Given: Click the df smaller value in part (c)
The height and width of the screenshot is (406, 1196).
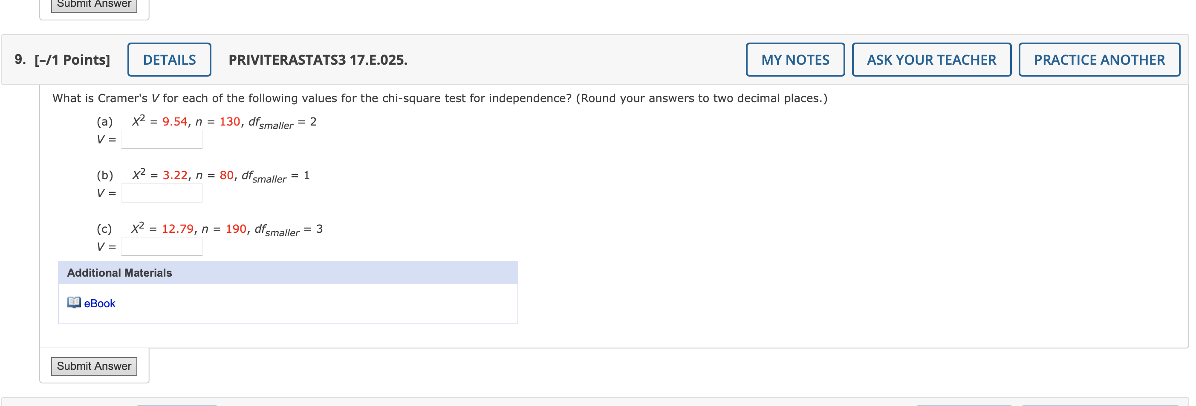Looking at the screenshot, I should click(279, 229).
